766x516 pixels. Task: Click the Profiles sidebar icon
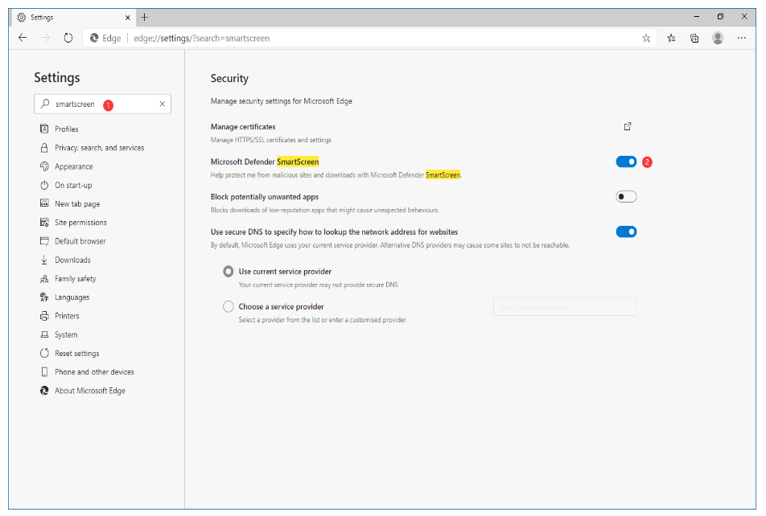44,129
